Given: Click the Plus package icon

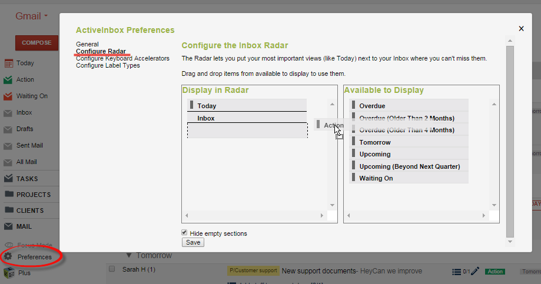Looking at the screenshot, I should 8,273.
